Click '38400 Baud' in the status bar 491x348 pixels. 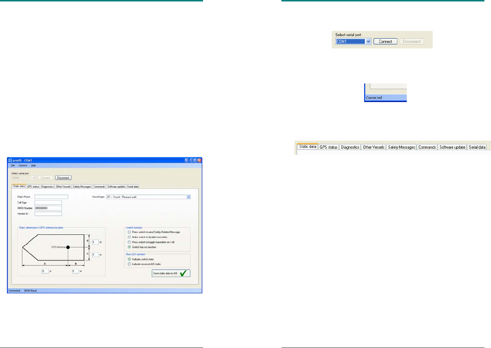pos(30,291)
